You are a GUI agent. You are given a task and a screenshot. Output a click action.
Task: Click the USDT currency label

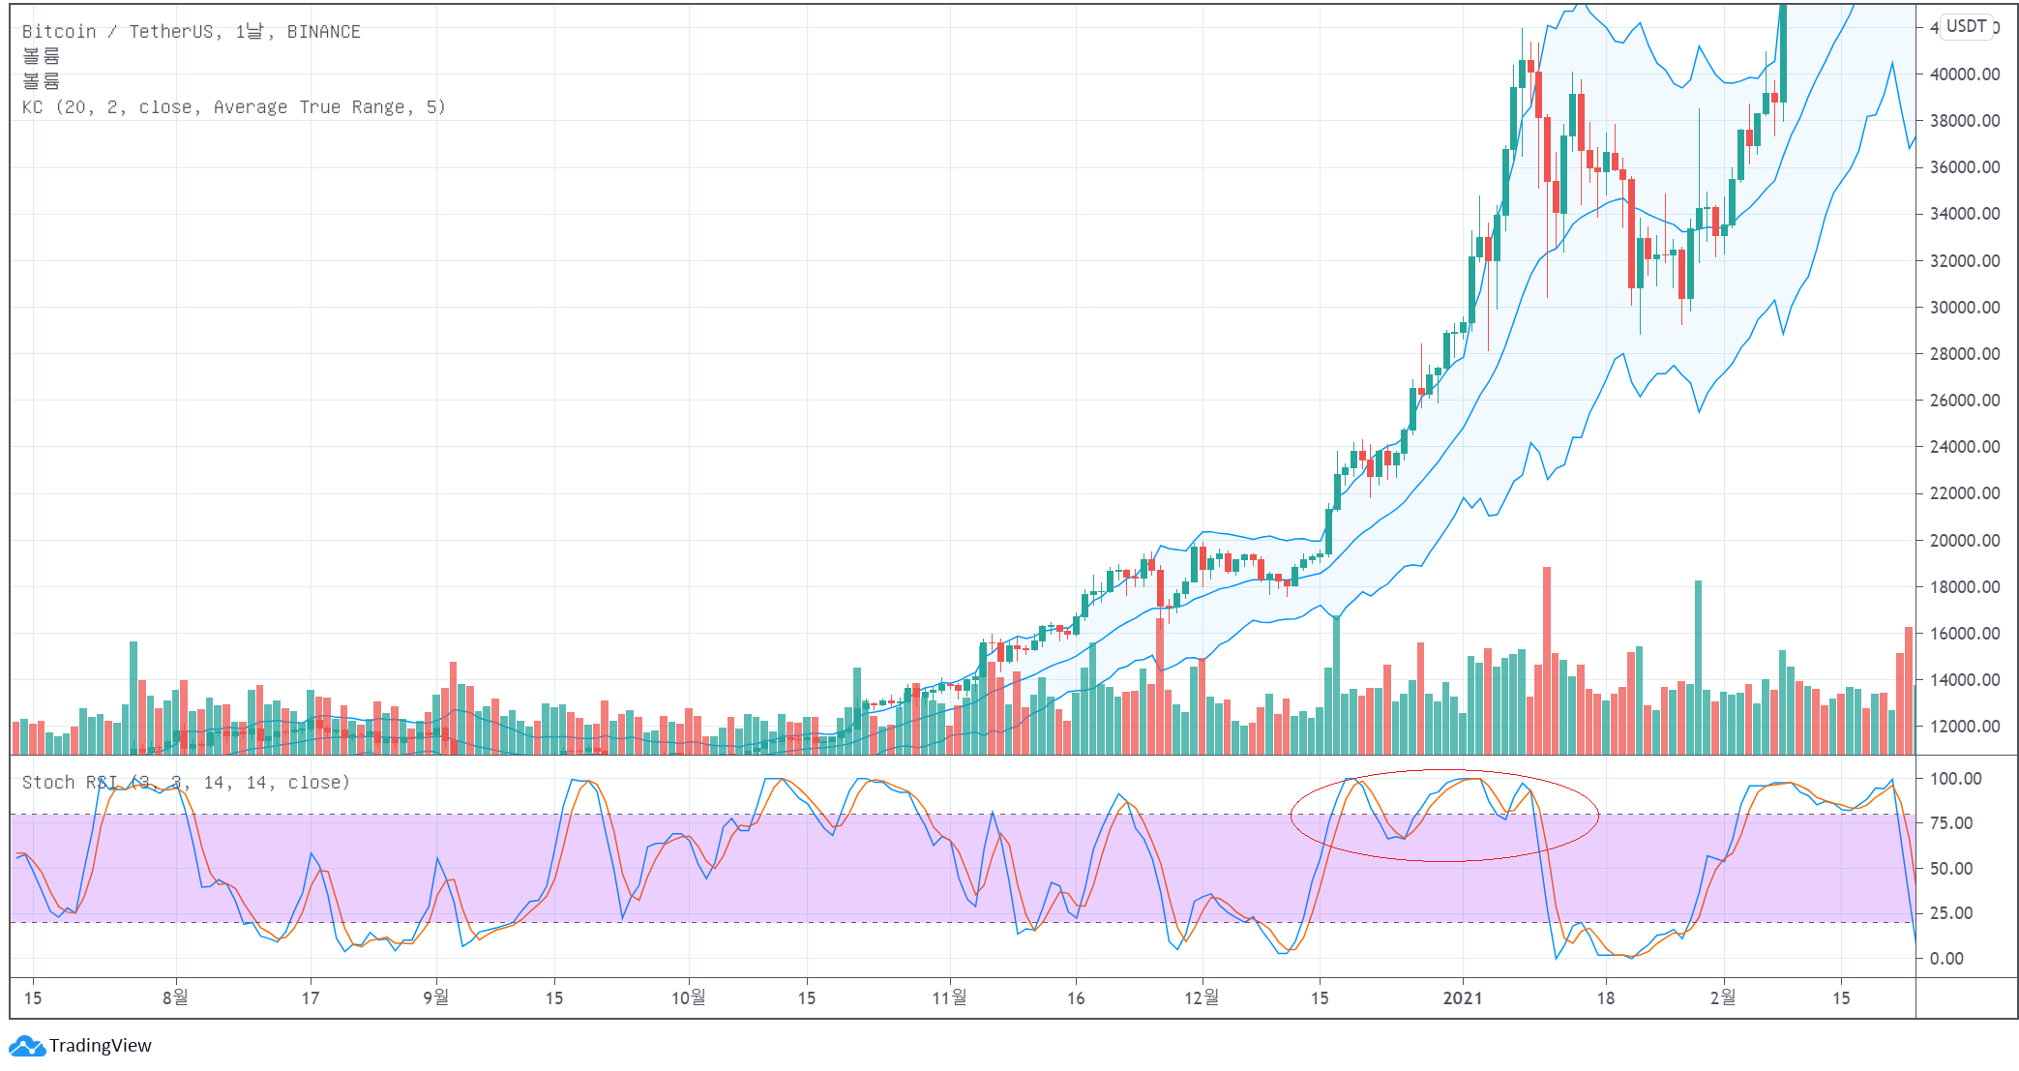pos(1967,26)
